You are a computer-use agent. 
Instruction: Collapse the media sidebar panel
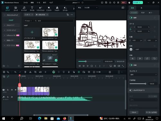coord(19,66)
